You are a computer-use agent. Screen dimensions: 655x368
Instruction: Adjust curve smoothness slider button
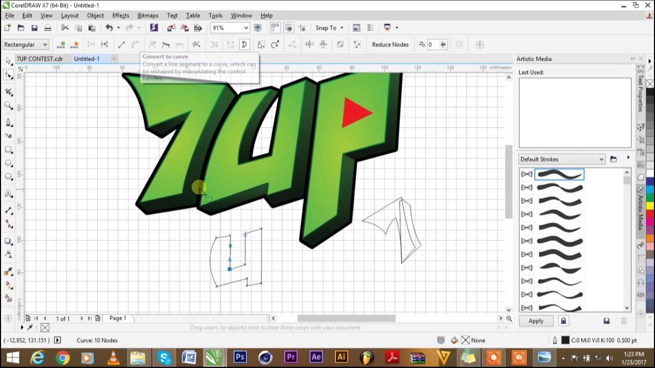pos(443,44)
